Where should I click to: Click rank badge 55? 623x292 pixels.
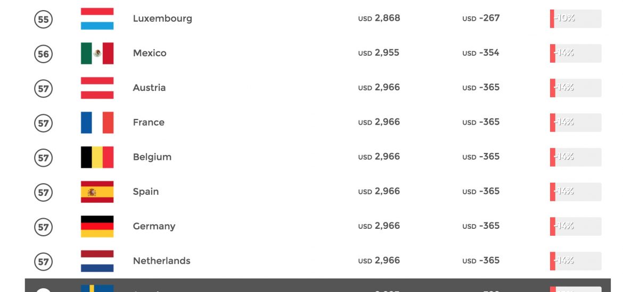[43, 20]
